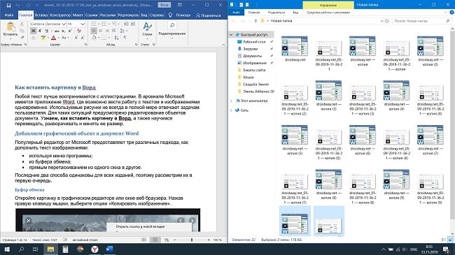Open the Yandex browser taskbar icon
The height and width of the screenshot is (255, 455).
click(x=94, y=249)
